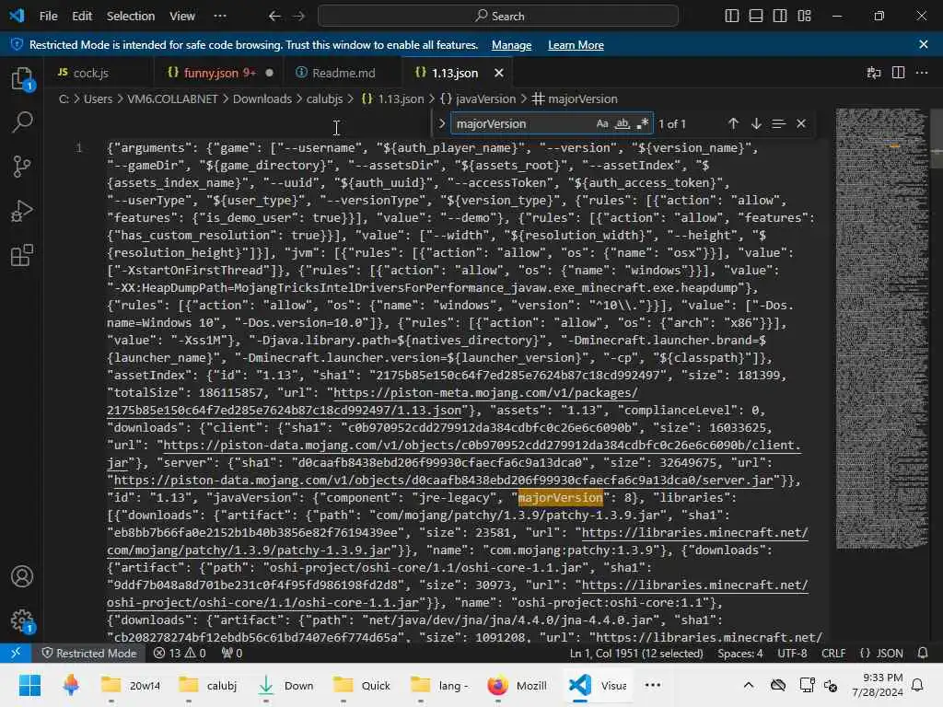Select calubjs in the breadcrumb

(x=325, y=99)
